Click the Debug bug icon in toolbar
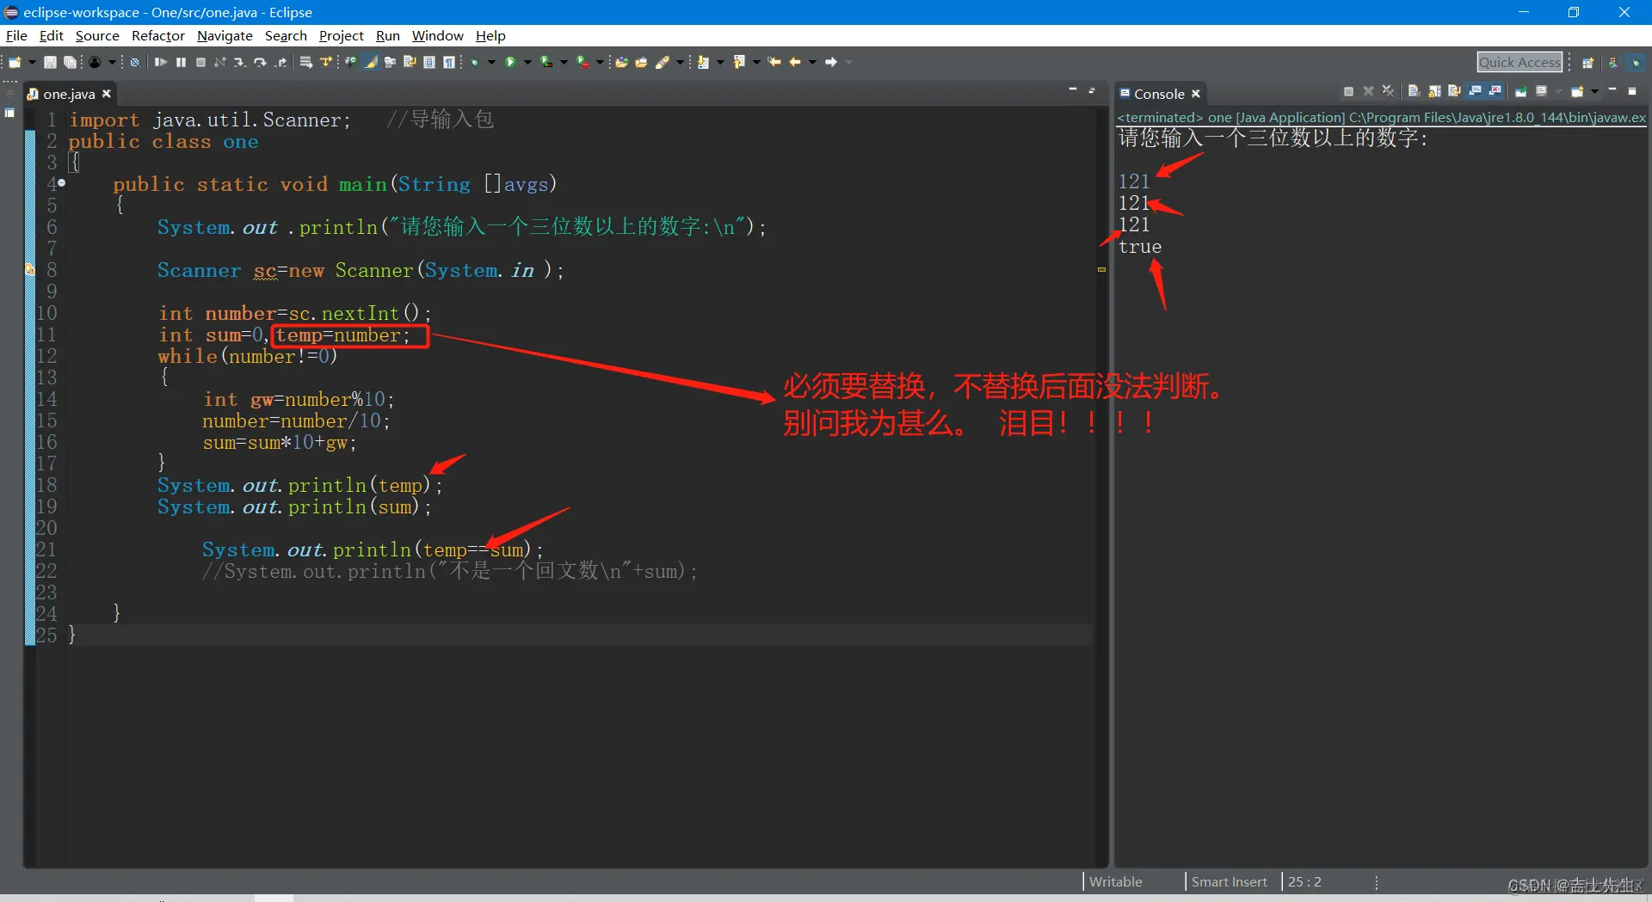1652x902 pixels. [474, 62]
